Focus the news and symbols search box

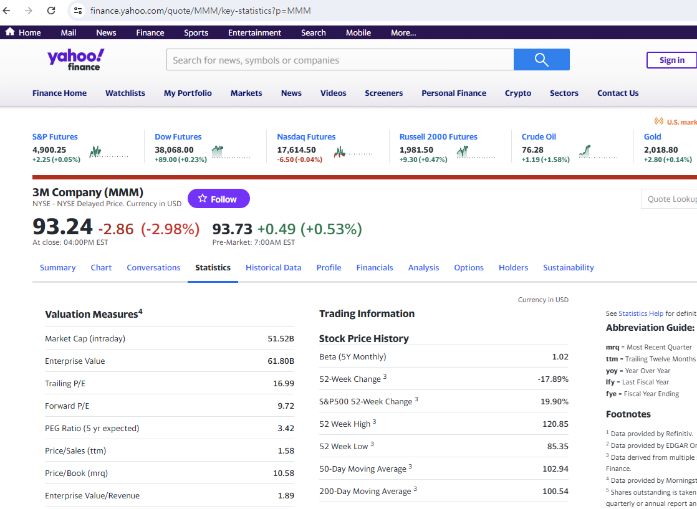click(x=340, y=60)
